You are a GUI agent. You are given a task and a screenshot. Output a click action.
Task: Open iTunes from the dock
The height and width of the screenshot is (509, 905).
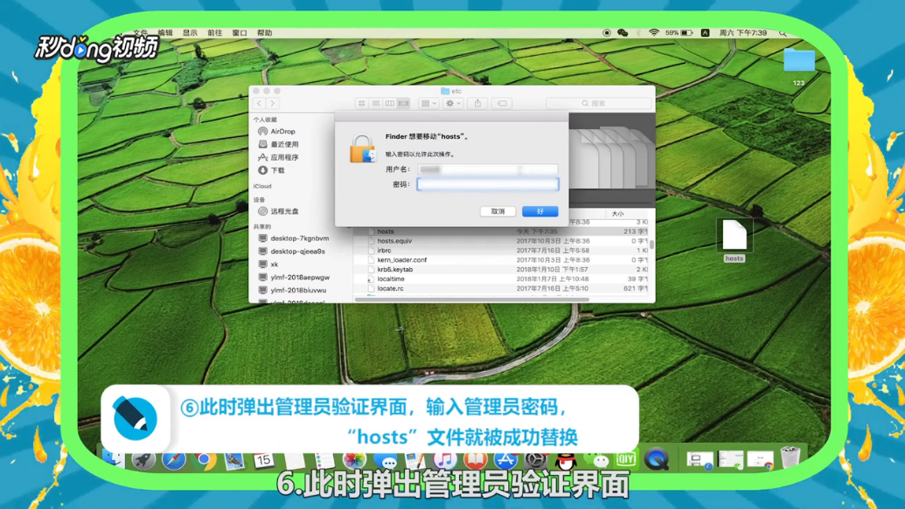(445, 460)
